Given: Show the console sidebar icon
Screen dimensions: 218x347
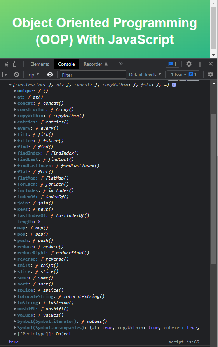Looking at the screenshot, I should pos(5,74).
